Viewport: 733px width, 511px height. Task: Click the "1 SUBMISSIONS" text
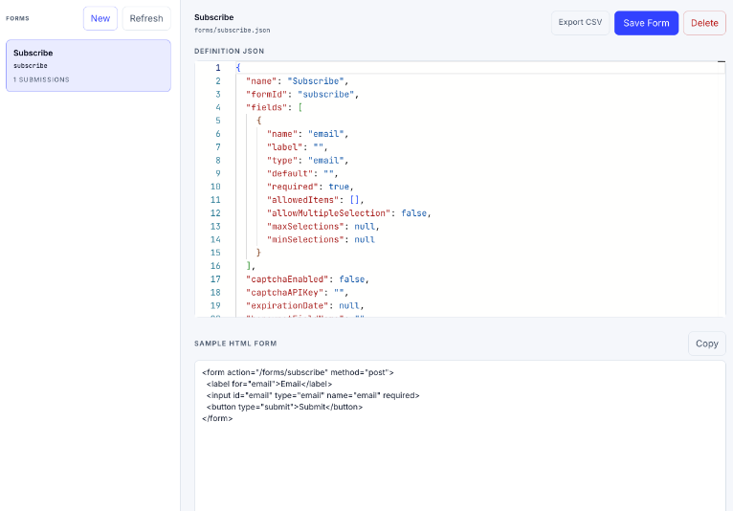click(x=41, y=80)
